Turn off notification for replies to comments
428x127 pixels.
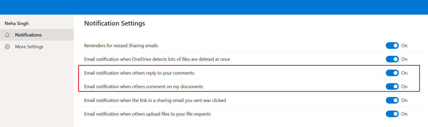[x=392, y=73]
